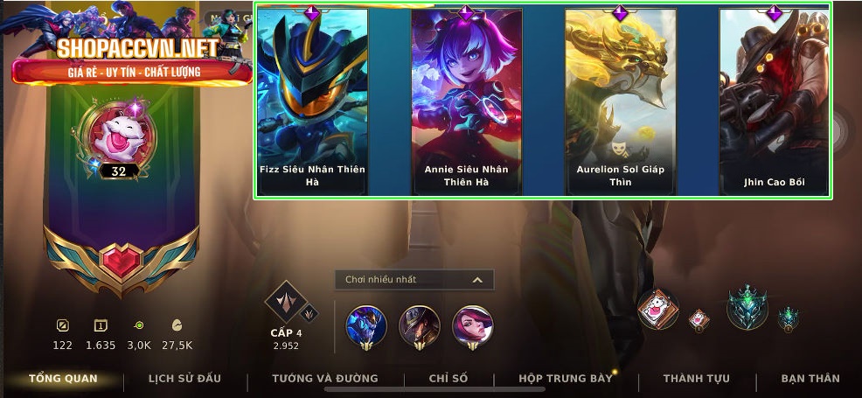Screen dimensions: 862x398
Task: Click the small poro card icon
Action: 699,320
